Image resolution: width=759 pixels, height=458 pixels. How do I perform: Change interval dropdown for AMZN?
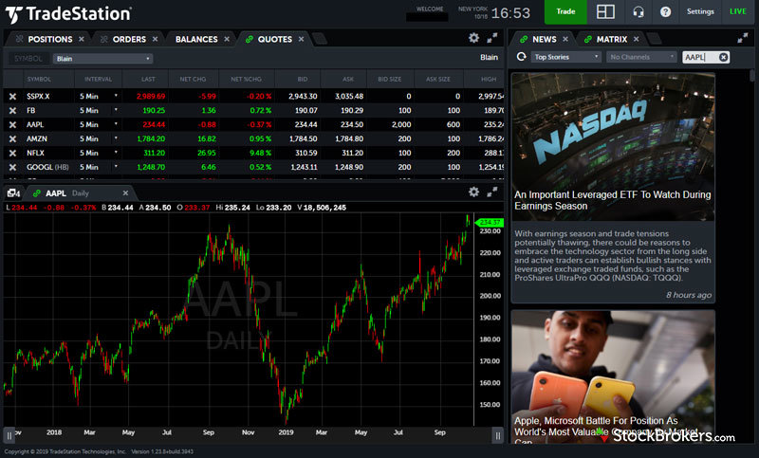[116, 138]
